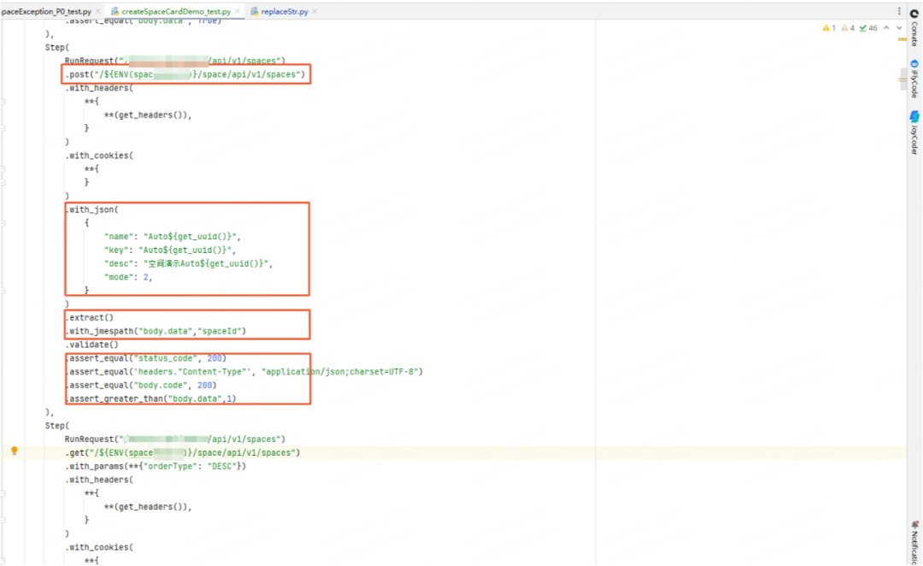Close the createSpaceCardDemo_test.py tab
This screenshot has width=923, height=566.
click(x=238, y=11)
